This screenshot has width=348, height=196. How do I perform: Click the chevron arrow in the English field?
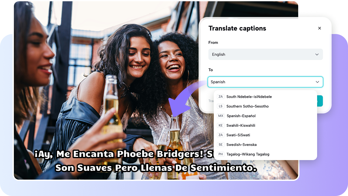coord(317,55)
